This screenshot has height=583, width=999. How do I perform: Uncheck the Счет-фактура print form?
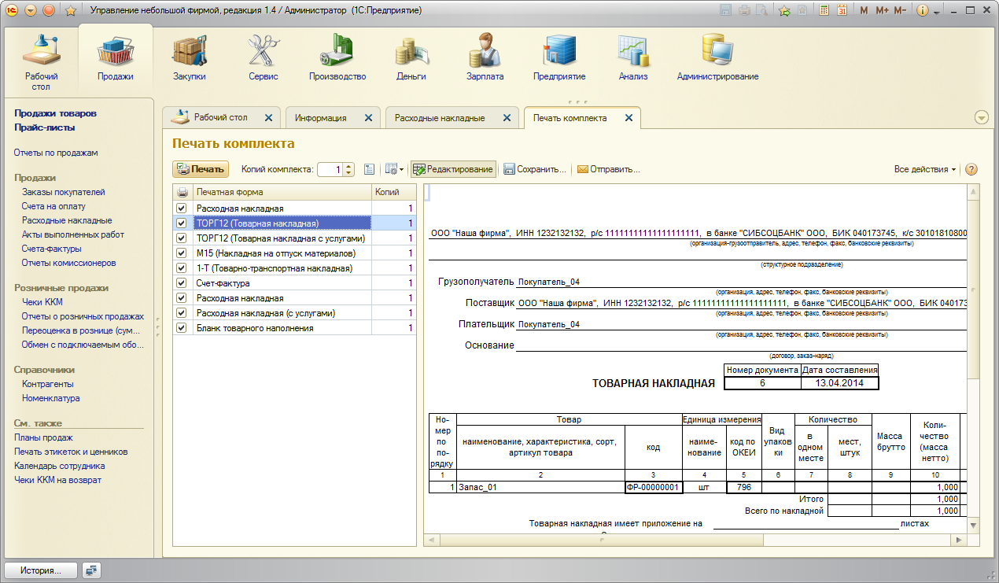point(182,283)
